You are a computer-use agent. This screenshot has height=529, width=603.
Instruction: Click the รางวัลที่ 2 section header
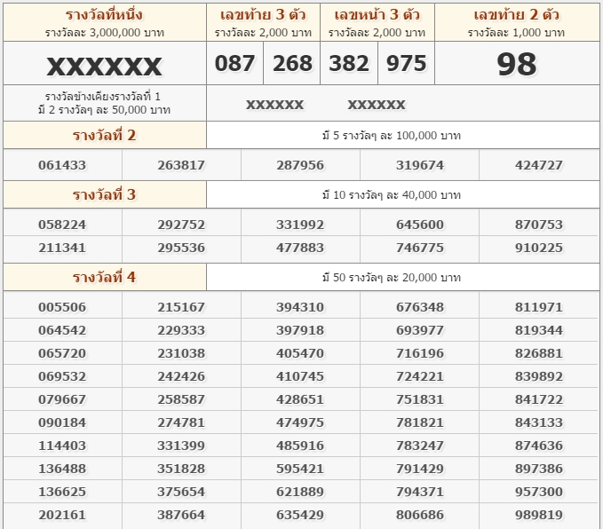click(x=105, y=135)
